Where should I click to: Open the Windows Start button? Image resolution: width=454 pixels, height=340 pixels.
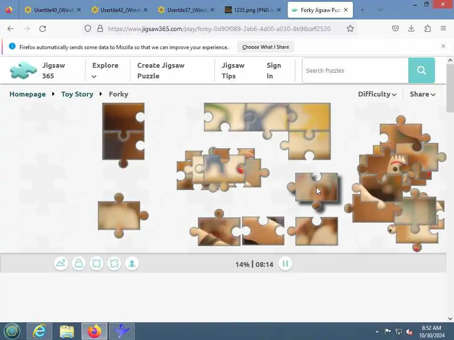12,331
